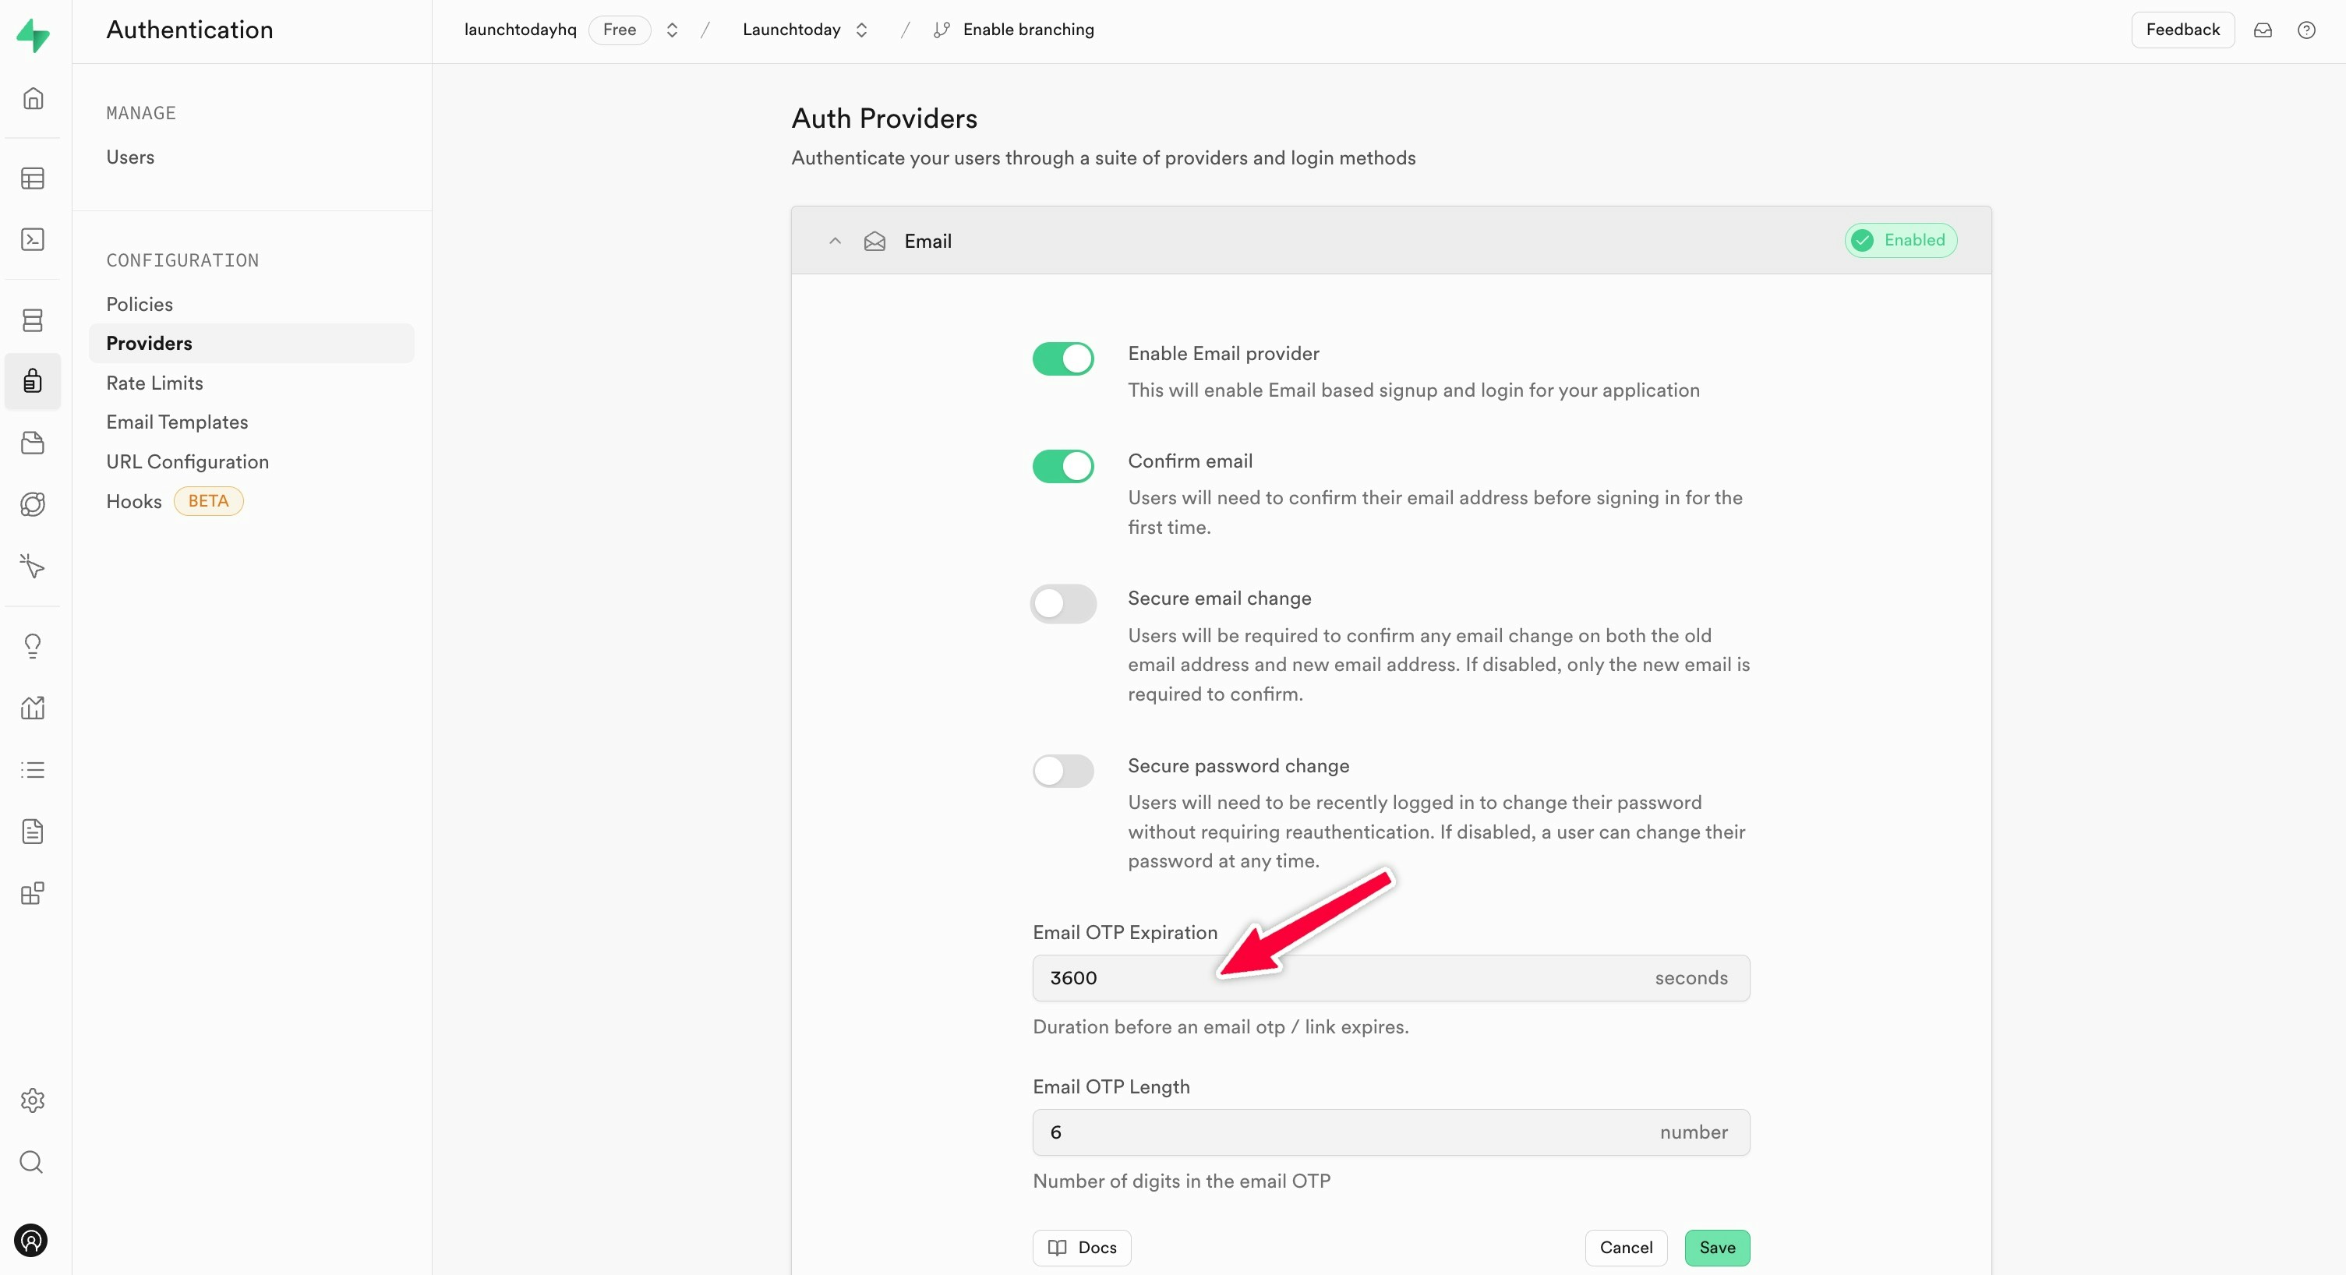Viewport: 2346px width, 1275px height.
Task: Launch the SQL Editor icon
Action: [x=33, y=238]
